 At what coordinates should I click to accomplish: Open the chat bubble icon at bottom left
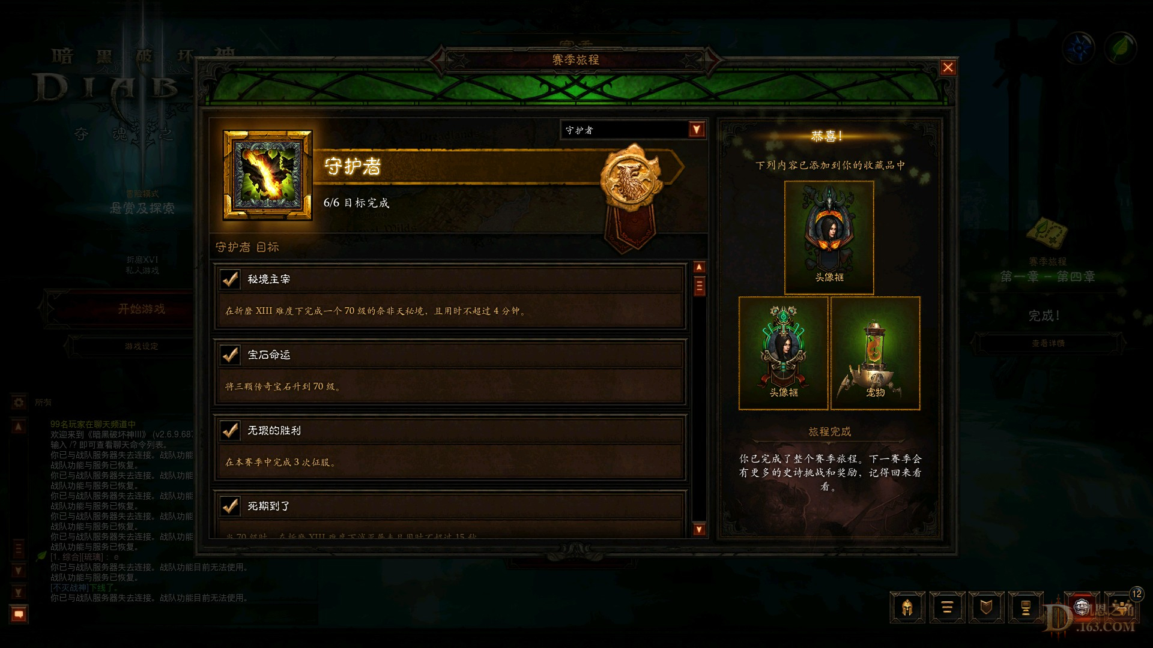point(19,614)
